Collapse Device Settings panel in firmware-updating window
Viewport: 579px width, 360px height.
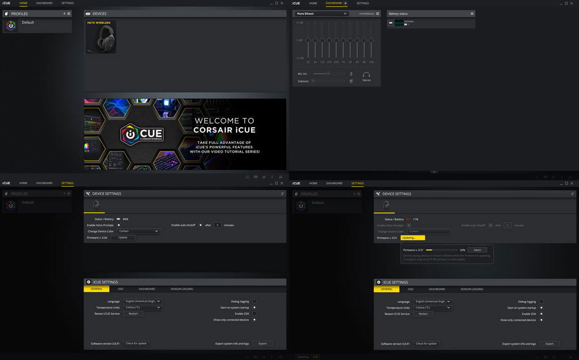[572, 194]
